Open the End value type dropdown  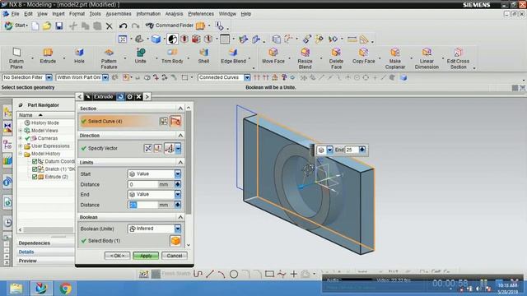click(x=178, y=194)
